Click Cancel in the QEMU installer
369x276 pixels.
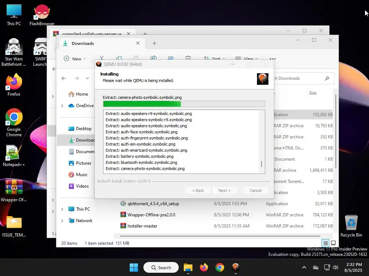click(x=255, y=190)
